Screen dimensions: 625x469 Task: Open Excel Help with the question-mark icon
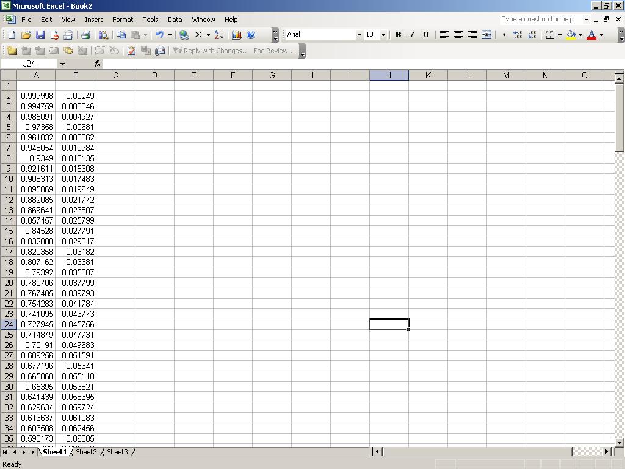pyautogui.click(x=251, y=35)
